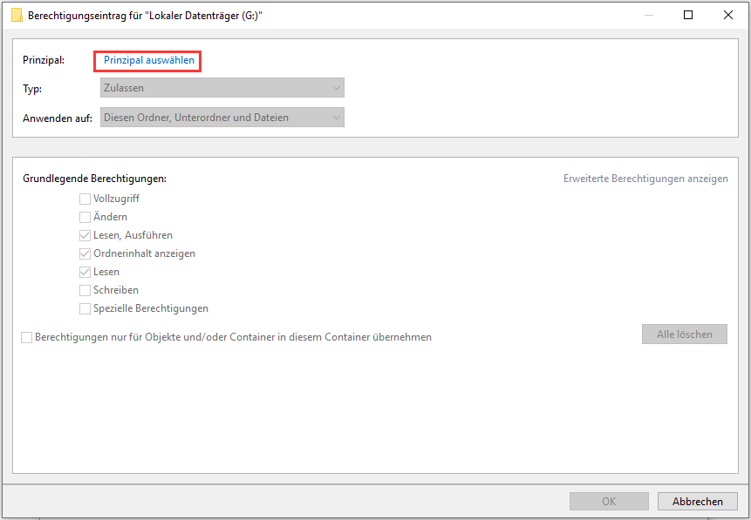Maximize the Berechtigungseintrag window
Image resolution: width=751 pixels, height=520 pixels.
pyautogui.click(x=688, y=16)
